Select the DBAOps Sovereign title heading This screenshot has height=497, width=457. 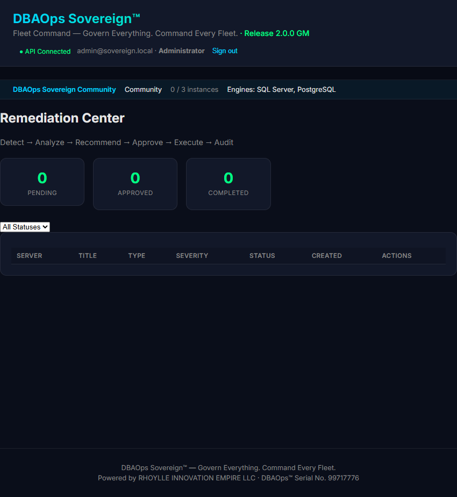76,19
